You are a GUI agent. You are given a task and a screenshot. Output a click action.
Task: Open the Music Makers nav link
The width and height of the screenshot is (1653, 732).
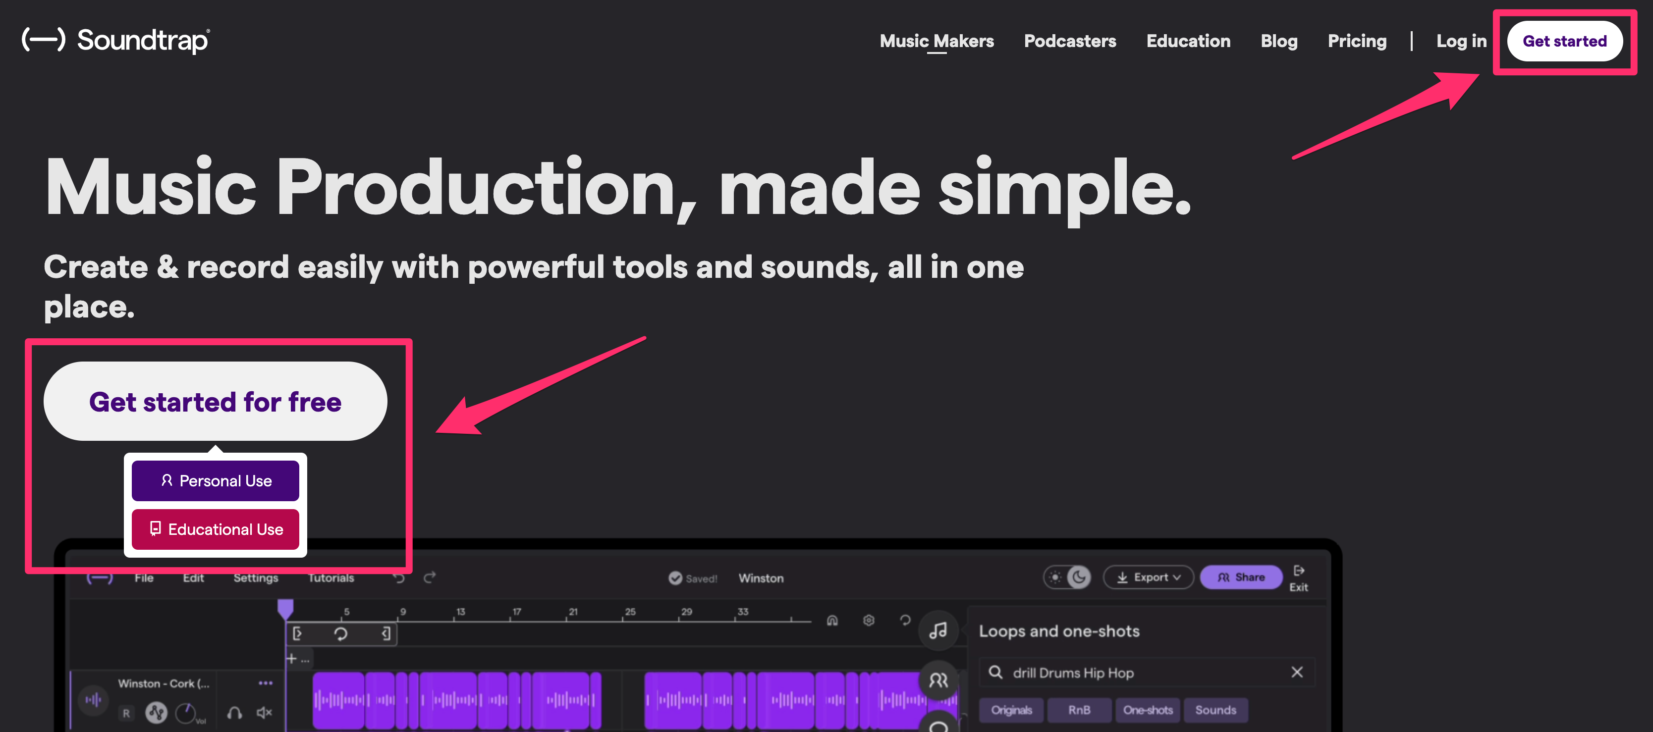[936, 41]
